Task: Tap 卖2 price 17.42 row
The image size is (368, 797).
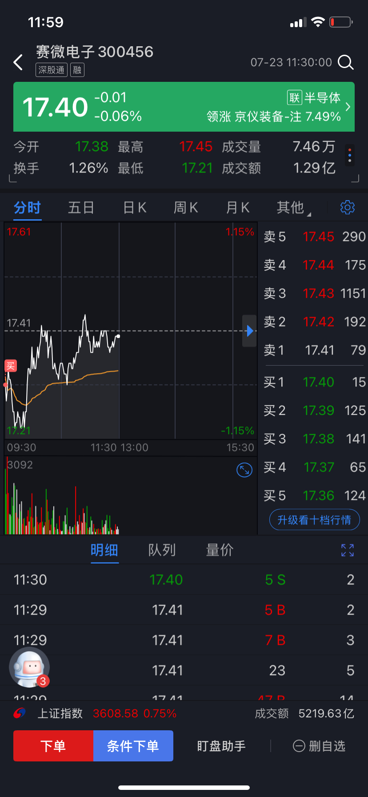Action: (314, 322)
